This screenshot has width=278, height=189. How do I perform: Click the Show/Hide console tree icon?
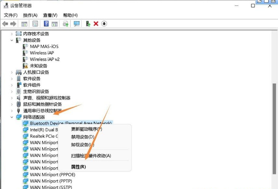(24, 23)
